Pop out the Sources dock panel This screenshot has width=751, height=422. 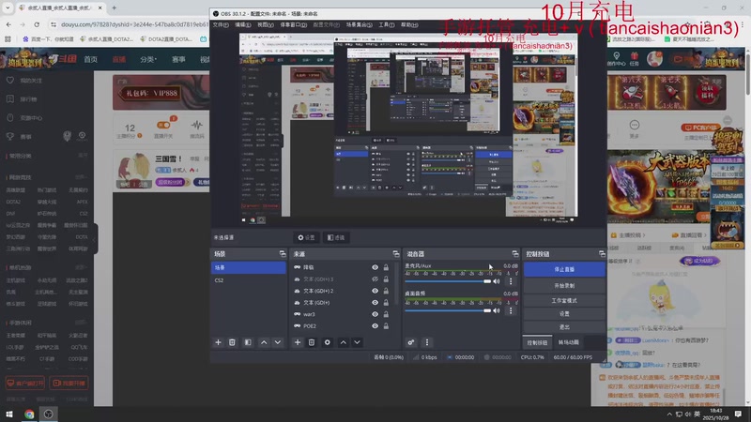[x=395, y=253]
